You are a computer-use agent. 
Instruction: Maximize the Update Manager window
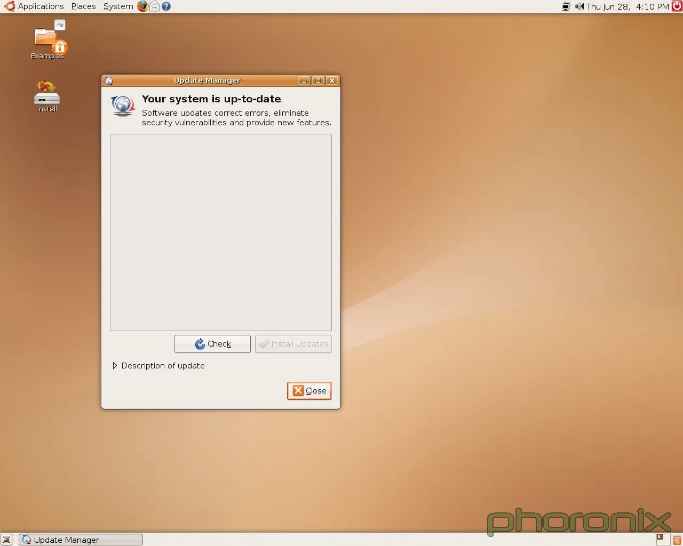click(x=318, y=81)
